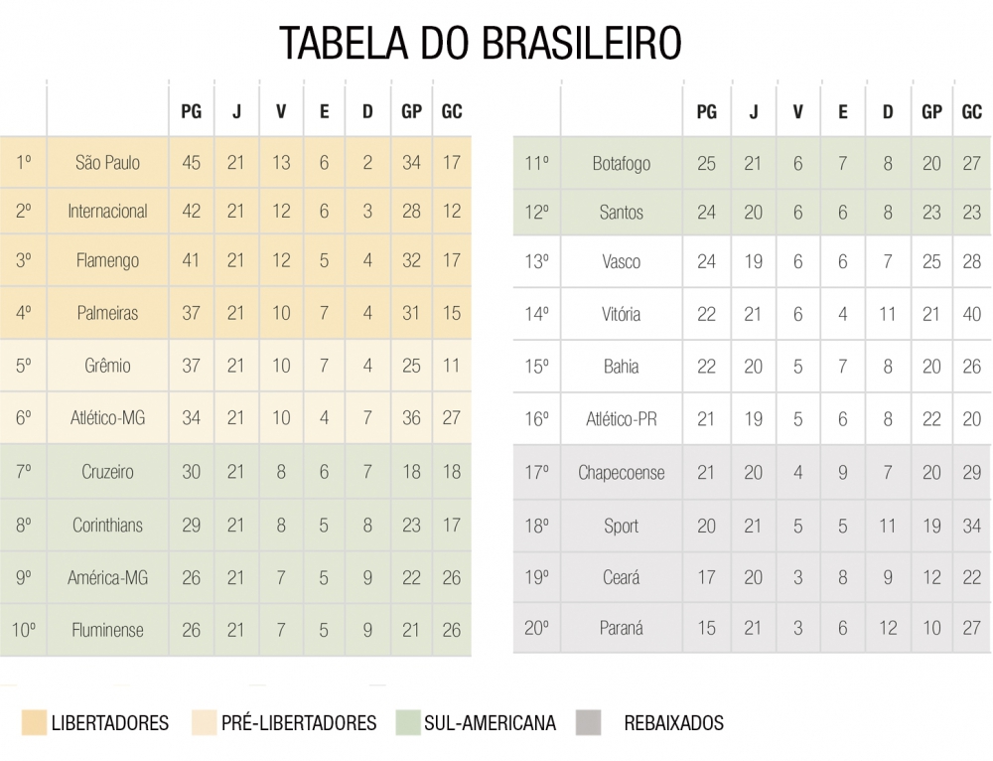Click the "Tabela do Brasileiro" title
The height and width of the screenshot is (761, 993).
point(480,43)
